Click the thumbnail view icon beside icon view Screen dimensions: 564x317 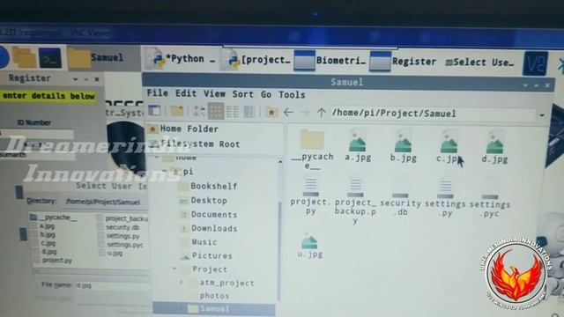pos(199,111)
